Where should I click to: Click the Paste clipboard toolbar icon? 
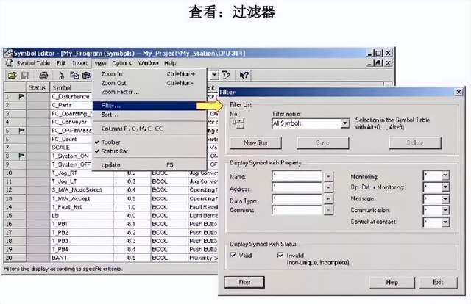pyautogui.click(x=87, y=75)
